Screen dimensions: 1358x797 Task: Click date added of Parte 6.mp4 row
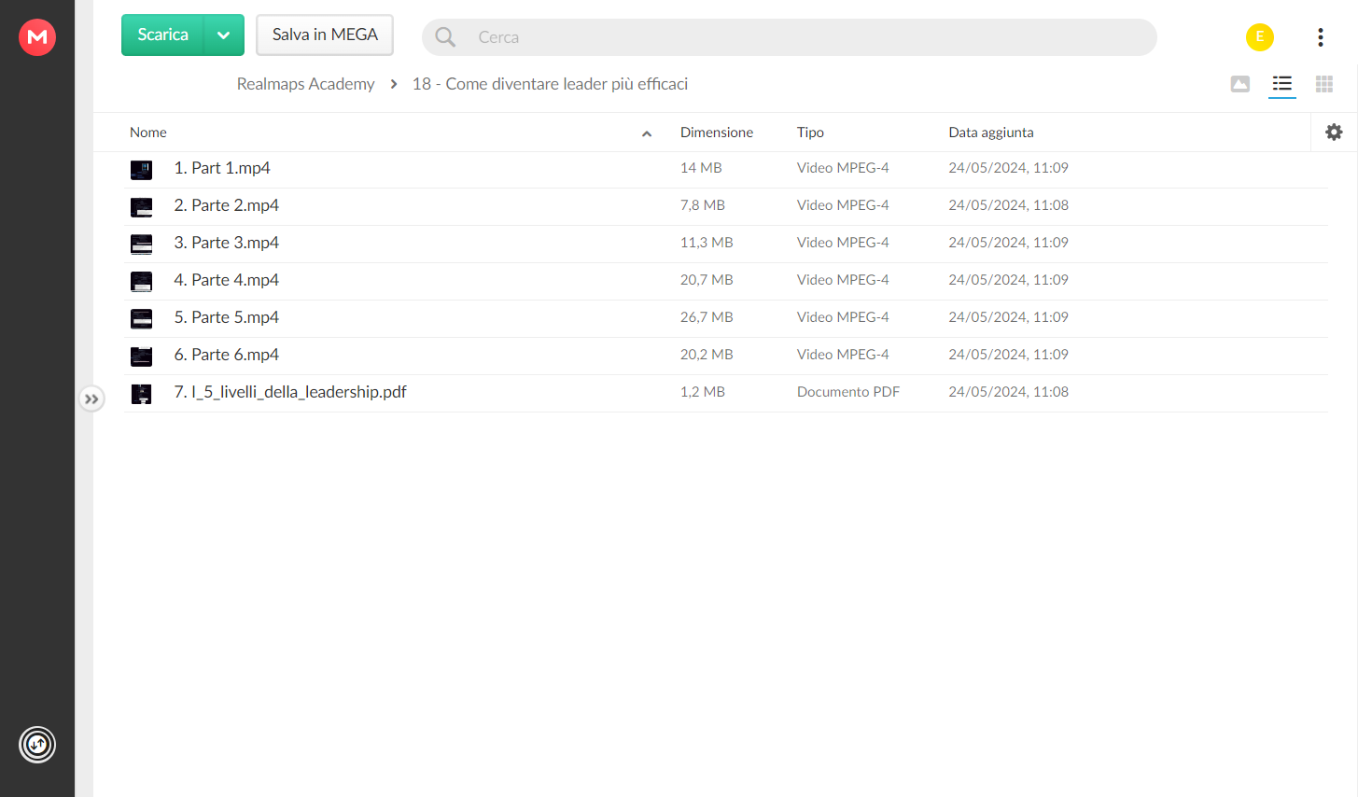[1009, 355]
